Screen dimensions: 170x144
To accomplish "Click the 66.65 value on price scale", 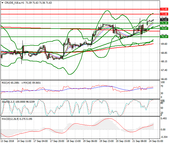I will [x=164, y=79].
